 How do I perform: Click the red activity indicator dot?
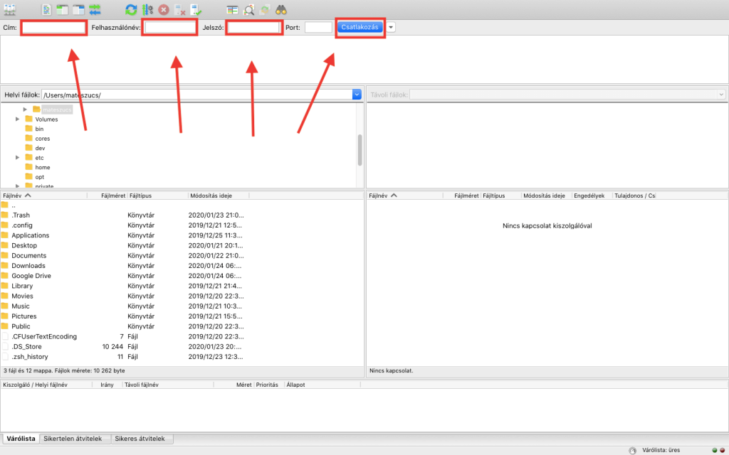[722, 450]
